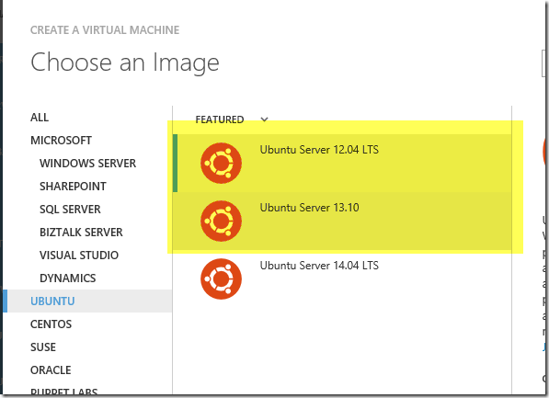Click the Ubuntu Server 12.04 LTS logo icon
The image size is (549, 398).
pos(221,163)
